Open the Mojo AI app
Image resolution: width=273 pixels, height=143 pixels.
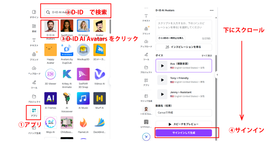(50, 125)
